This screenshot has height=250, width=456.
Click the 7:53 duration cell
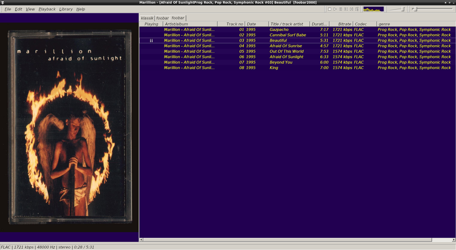324,51
